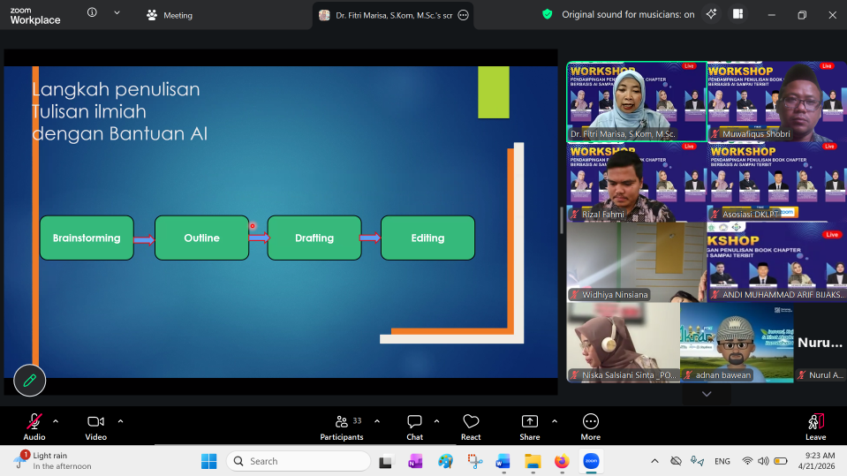Toggle the Video camera on
The width and height of the screenshot is (847, 476).
click(95, 427)
